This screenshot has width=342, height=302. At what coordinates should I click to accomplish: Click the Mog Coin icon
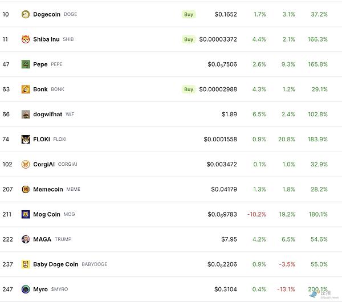[x=25, y=214]
